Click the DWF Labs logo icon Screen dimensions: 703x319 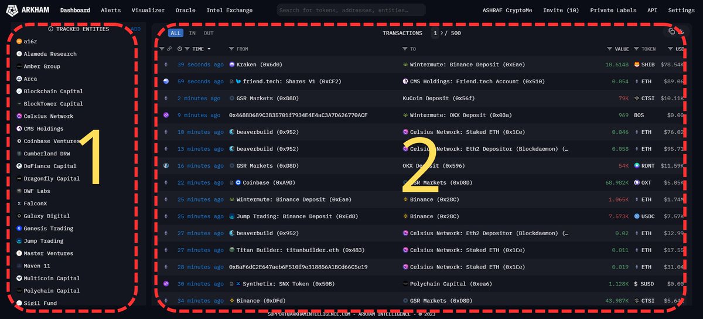tap(19, 191)
